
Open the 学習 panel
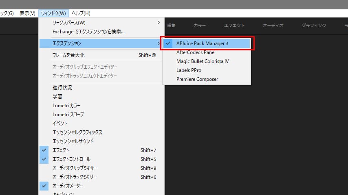click(101, 97)
